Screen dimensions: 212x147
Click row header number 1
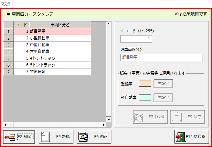pos(8,31)
